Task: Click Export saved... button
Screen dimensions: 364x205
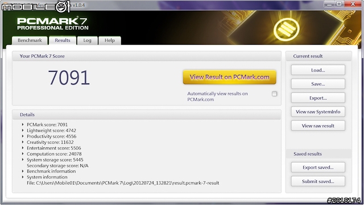Action: 318,167
